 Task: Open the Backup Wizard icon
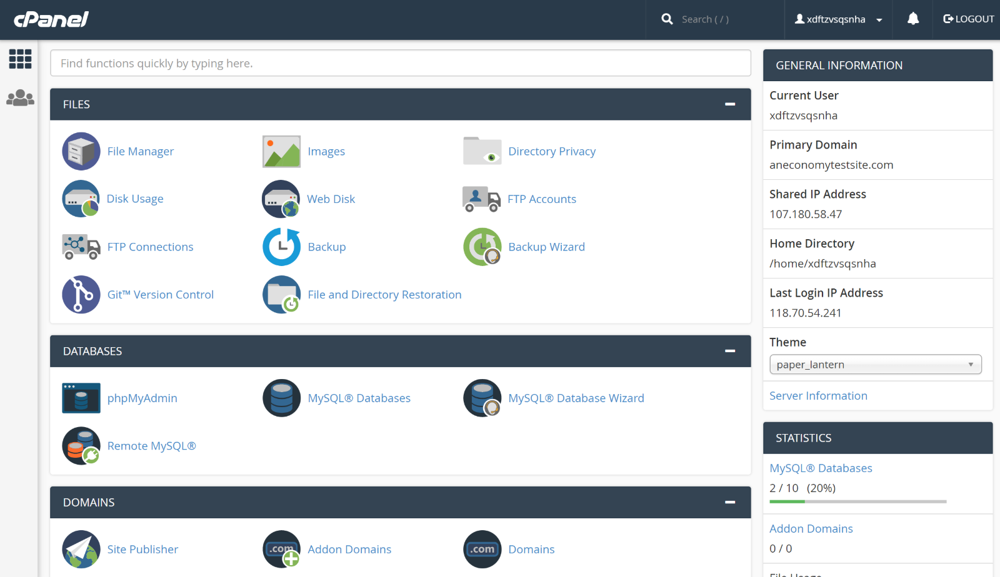tap(482, 247)
